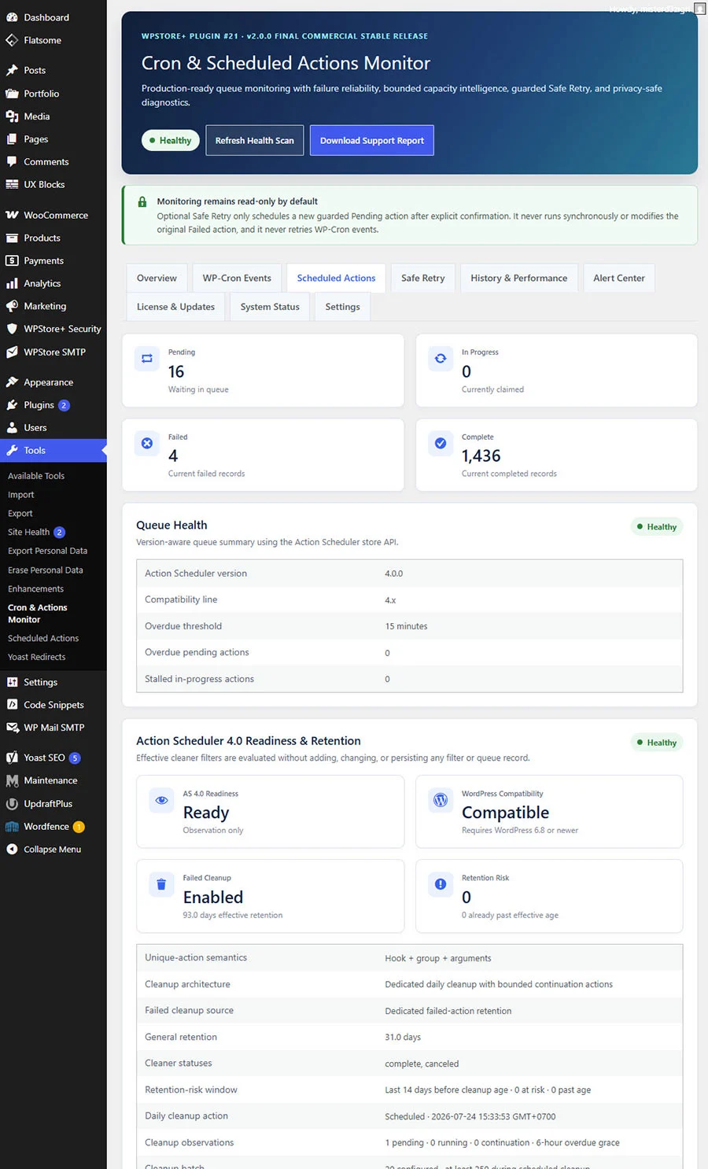Image resolution: width=708 pixels, height=1169 pixels.
Task: Open Portfolio via its sidebar icon
Action: (12, 94)
